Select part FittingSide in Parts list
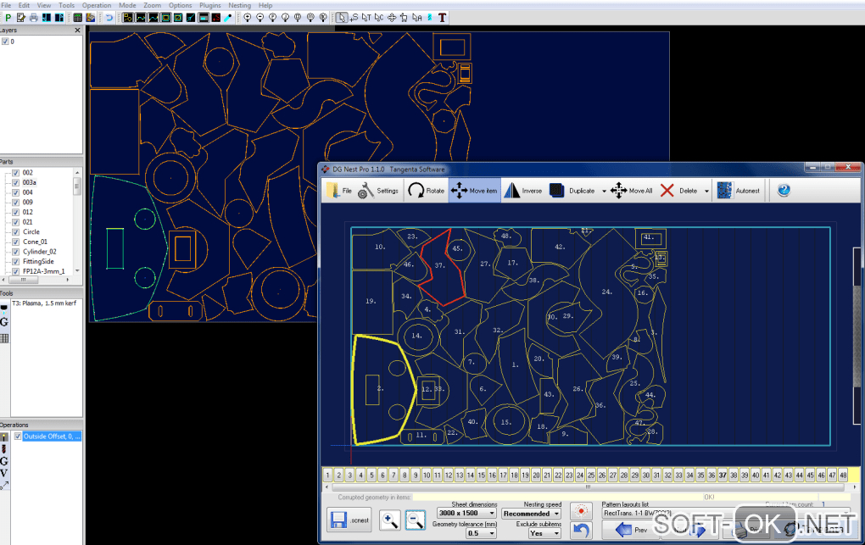Viewport: 865px width, 545px height. point(38,261)
